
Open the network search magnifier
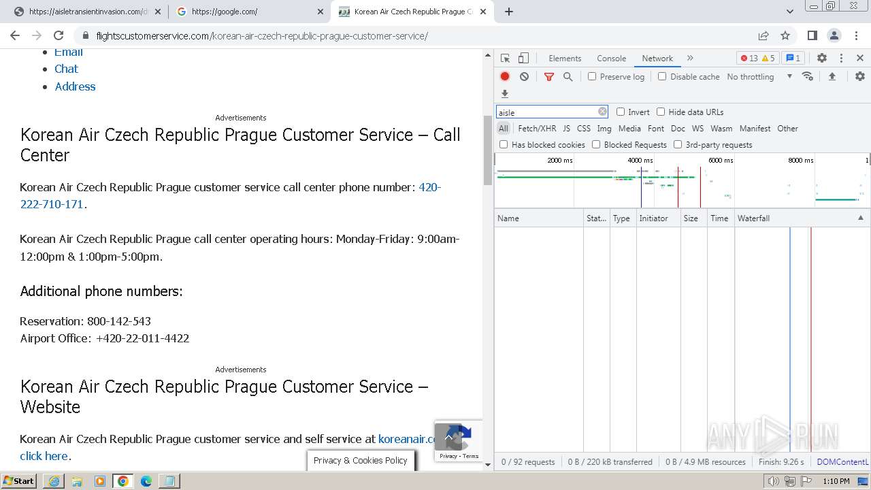point(568,77)
